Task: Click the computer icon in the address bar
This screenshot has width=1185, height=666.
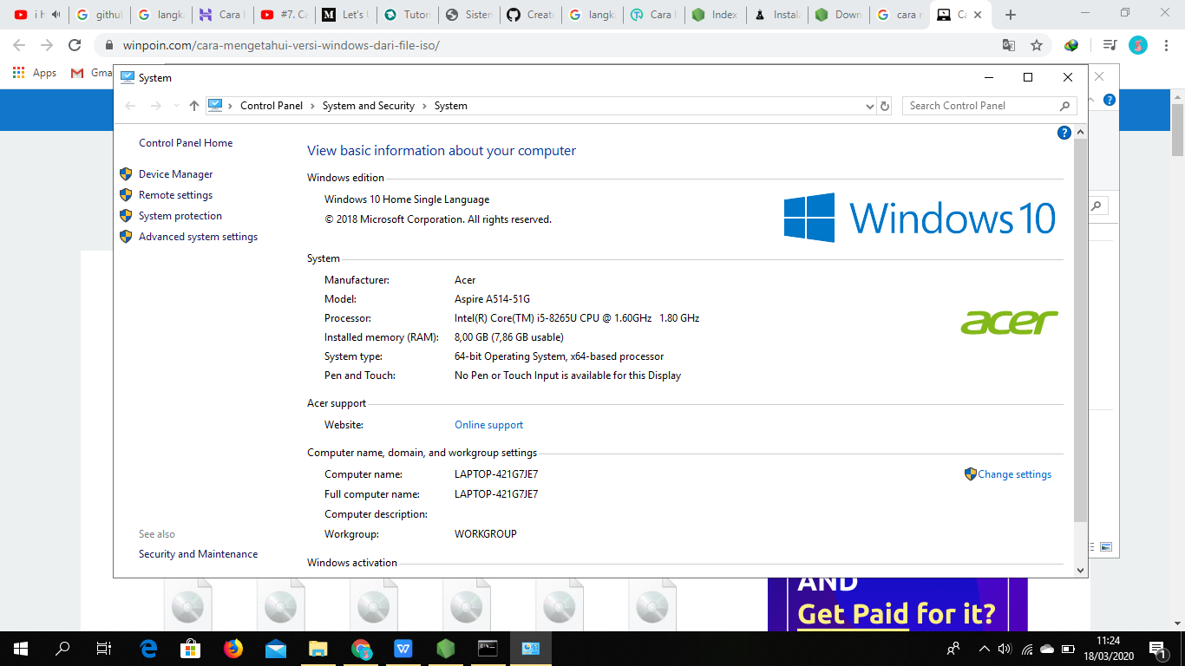Action: [215, 105]
